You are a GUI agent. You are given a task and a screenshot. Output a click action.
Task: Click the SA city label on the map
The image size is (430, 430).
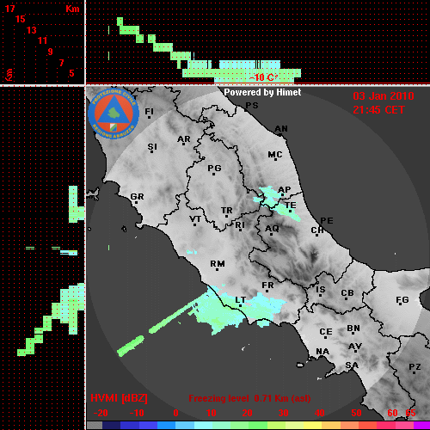point(352,365)
